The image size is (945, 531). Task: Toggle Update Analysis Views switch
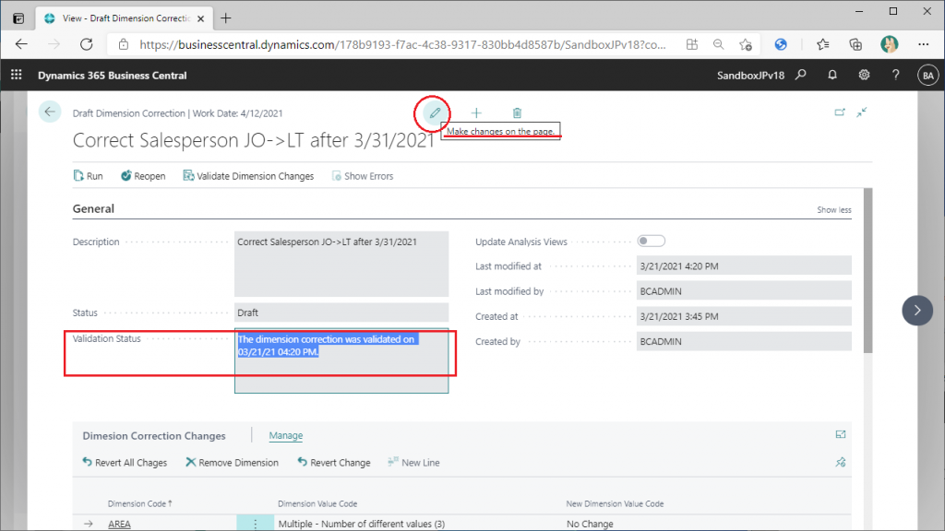[651, 242]
